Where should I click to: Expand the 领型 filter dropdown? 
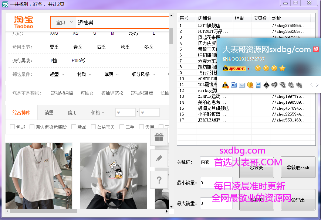(57, 74)
